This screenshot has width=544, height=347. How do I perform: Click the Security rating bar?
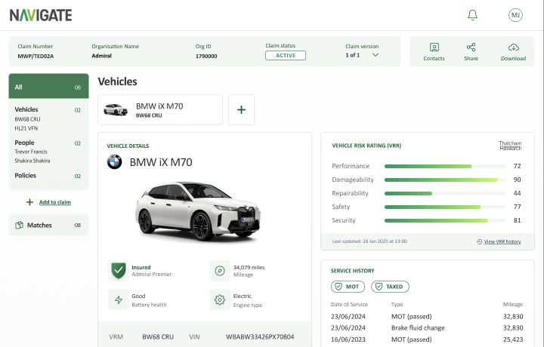coord(445,220)
